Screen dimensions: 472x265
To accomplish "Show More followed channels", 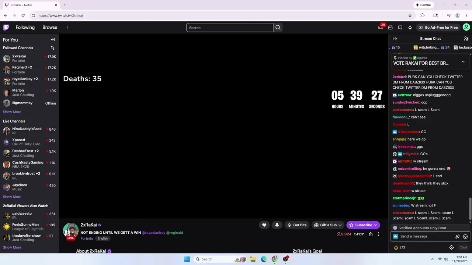I will [x=12, y=112].
